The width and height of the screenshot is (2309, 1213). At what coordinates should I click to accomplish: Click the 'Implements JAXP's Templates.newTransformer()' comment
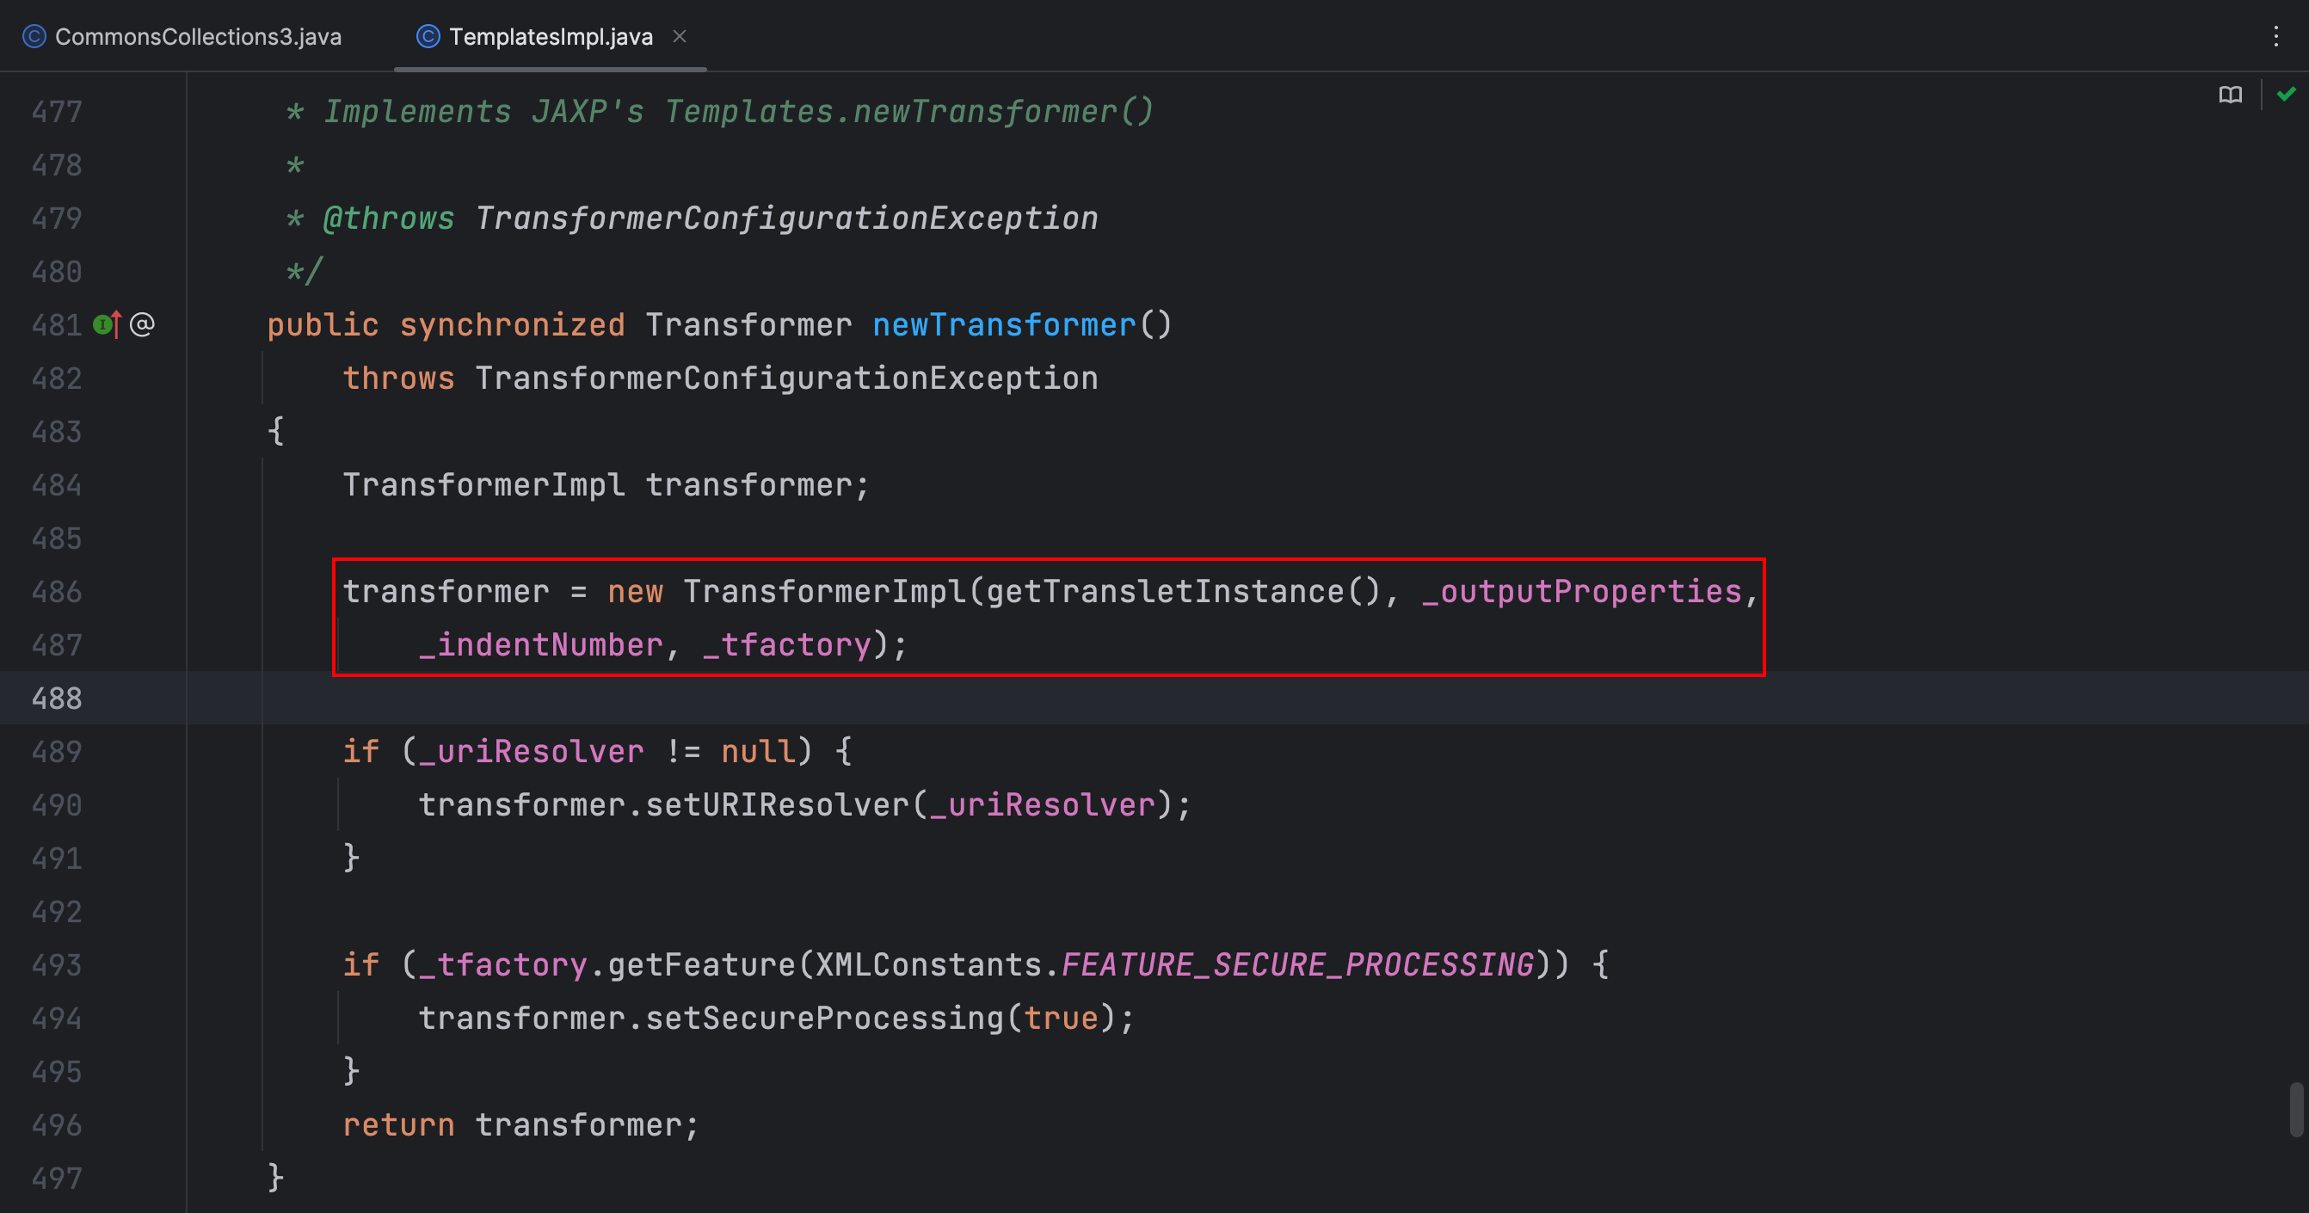pyautogui.click(x=738, y=111)
